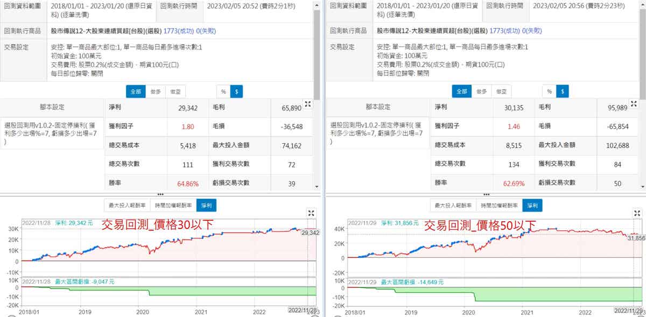Open 時間加權報酬率 chart in right panel
Viewport: 646px width, 317px height.
500,205
